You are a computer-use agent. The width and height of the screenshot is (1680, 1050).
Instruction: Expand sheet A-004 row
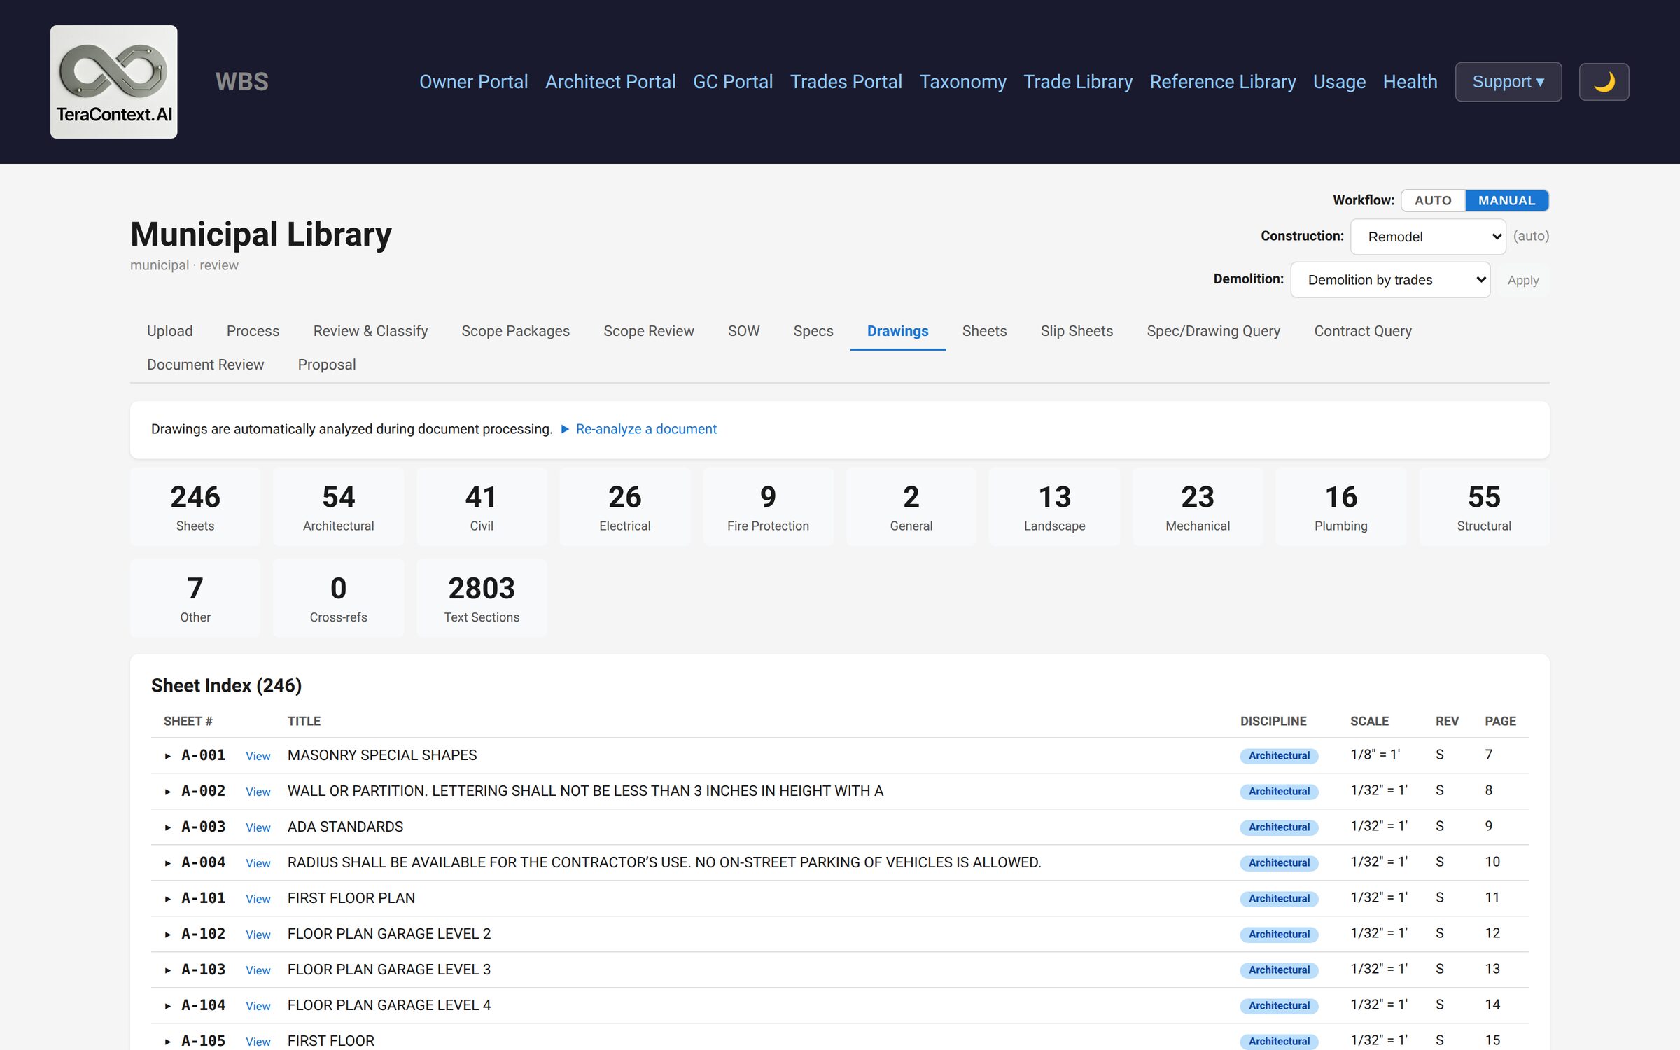[x=168, y=862]
